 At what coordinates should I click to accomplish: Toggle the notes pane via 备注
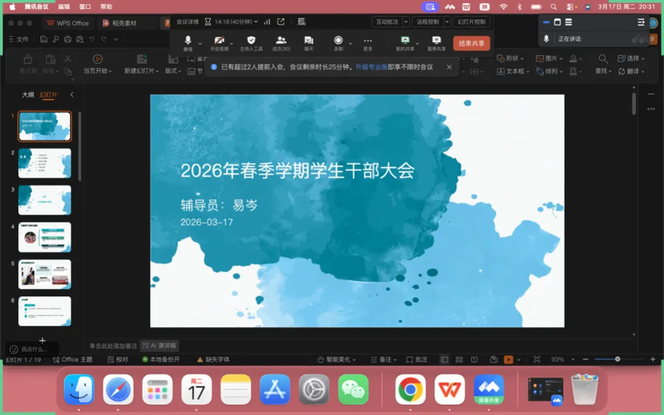pyautogui.click(x=384, y=360)
